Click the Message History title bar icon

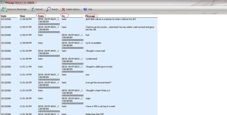coord(3,3)
